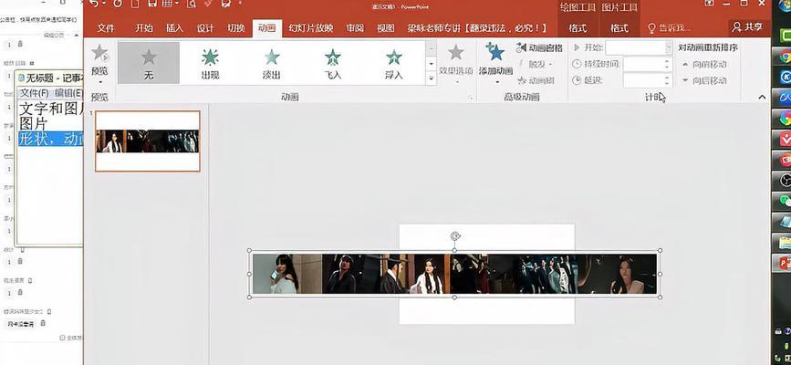This screenshot has width=791, height=365.
Task: Click 向后移动 move later button
Action: click(x=704, y=80)
